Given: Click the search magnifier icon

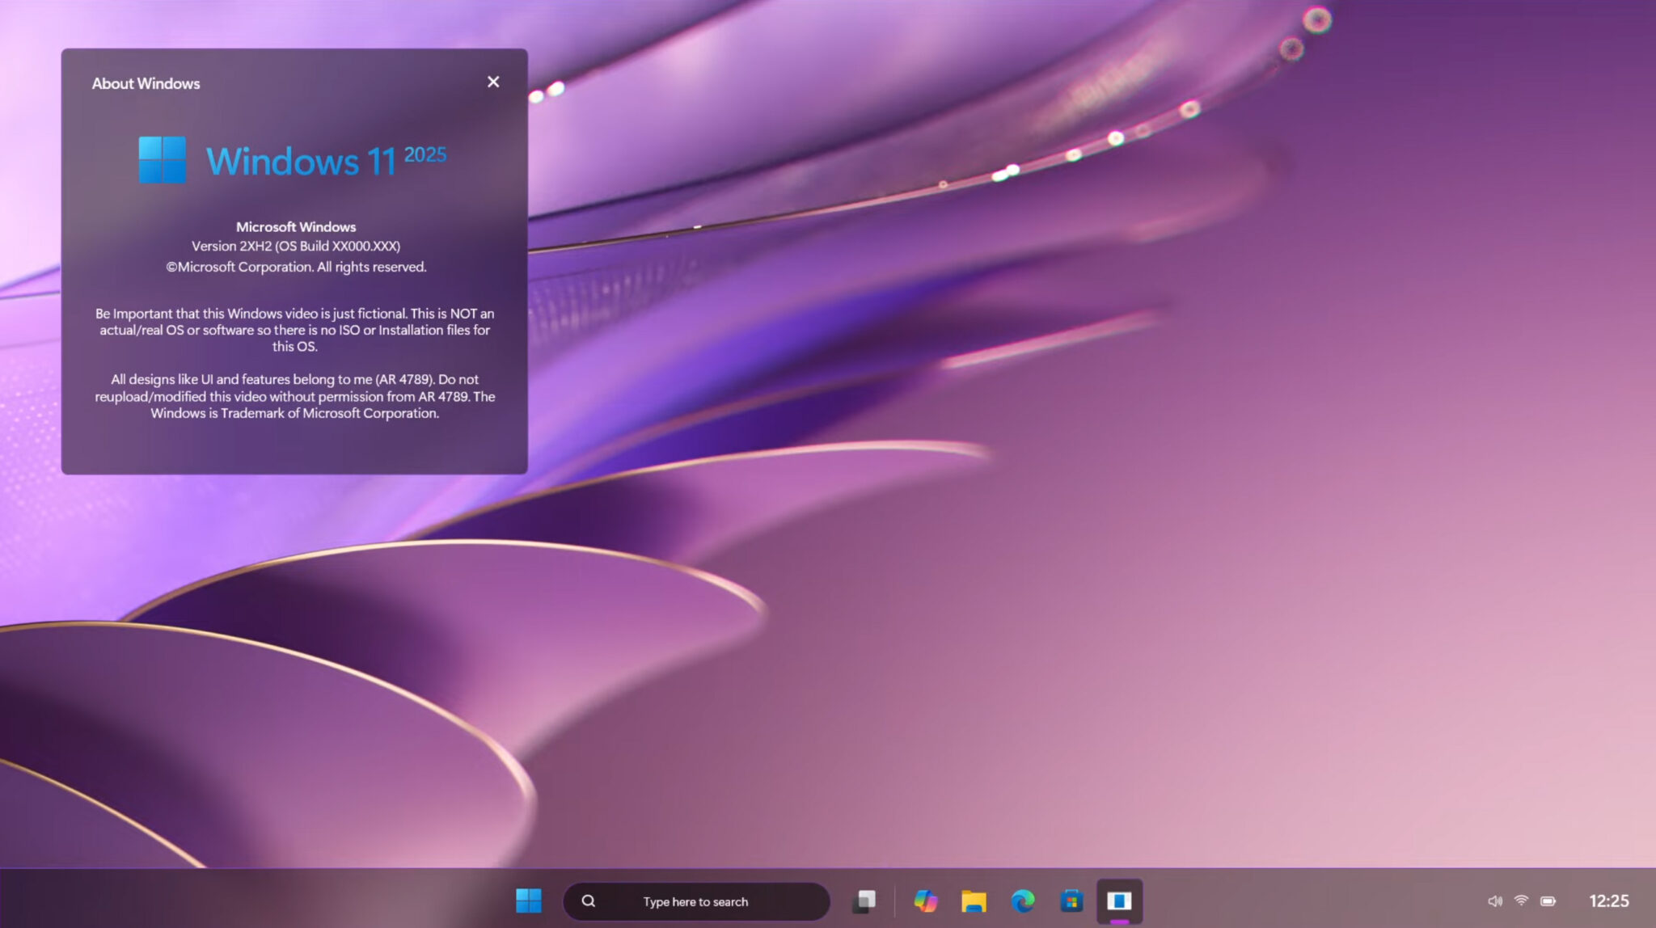Looking at the screenshot, I should tap(588, 901).
